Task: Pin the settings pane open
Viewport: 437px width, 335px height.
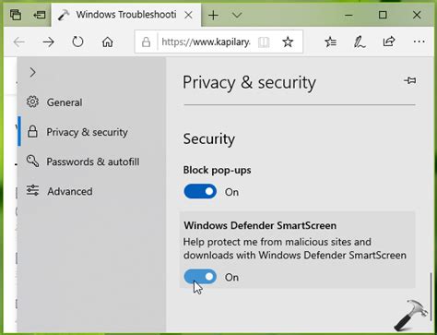Action: tap(410, 80)
